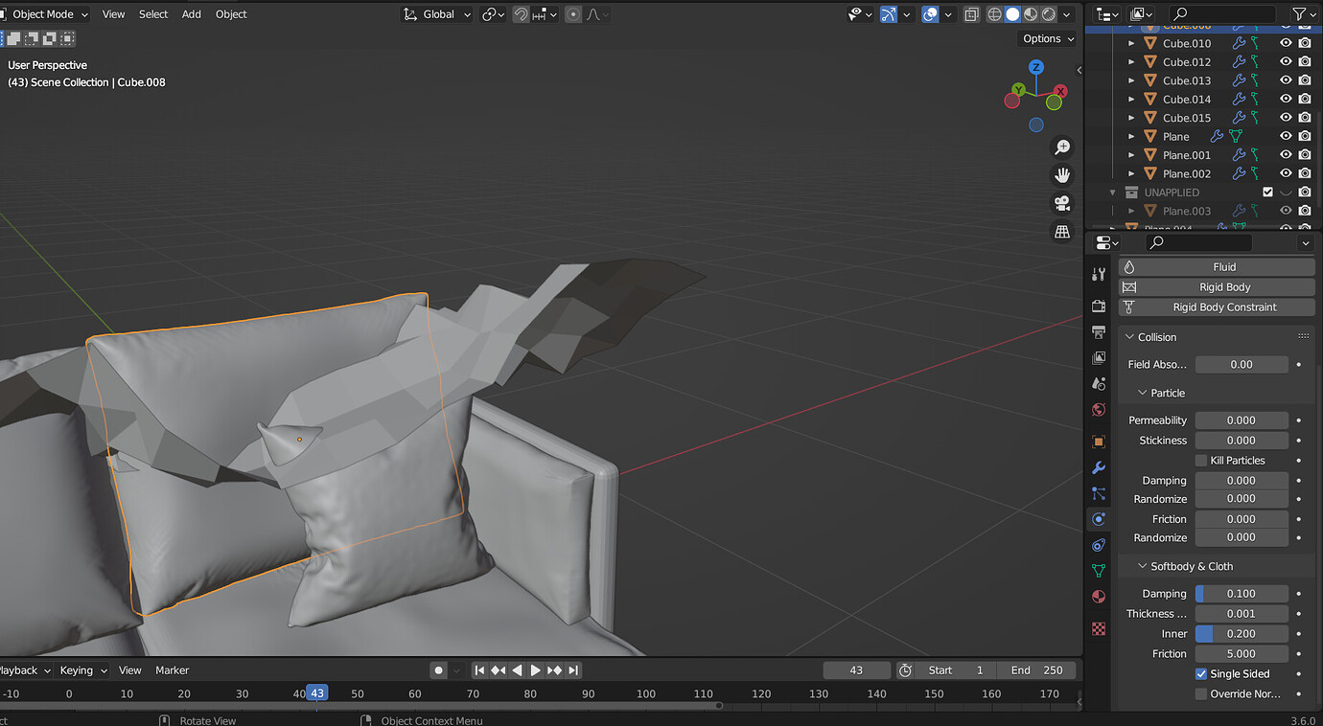Open the Texture properties tab
This screenshot has height=726, width=1323.
coord(1099,629)
